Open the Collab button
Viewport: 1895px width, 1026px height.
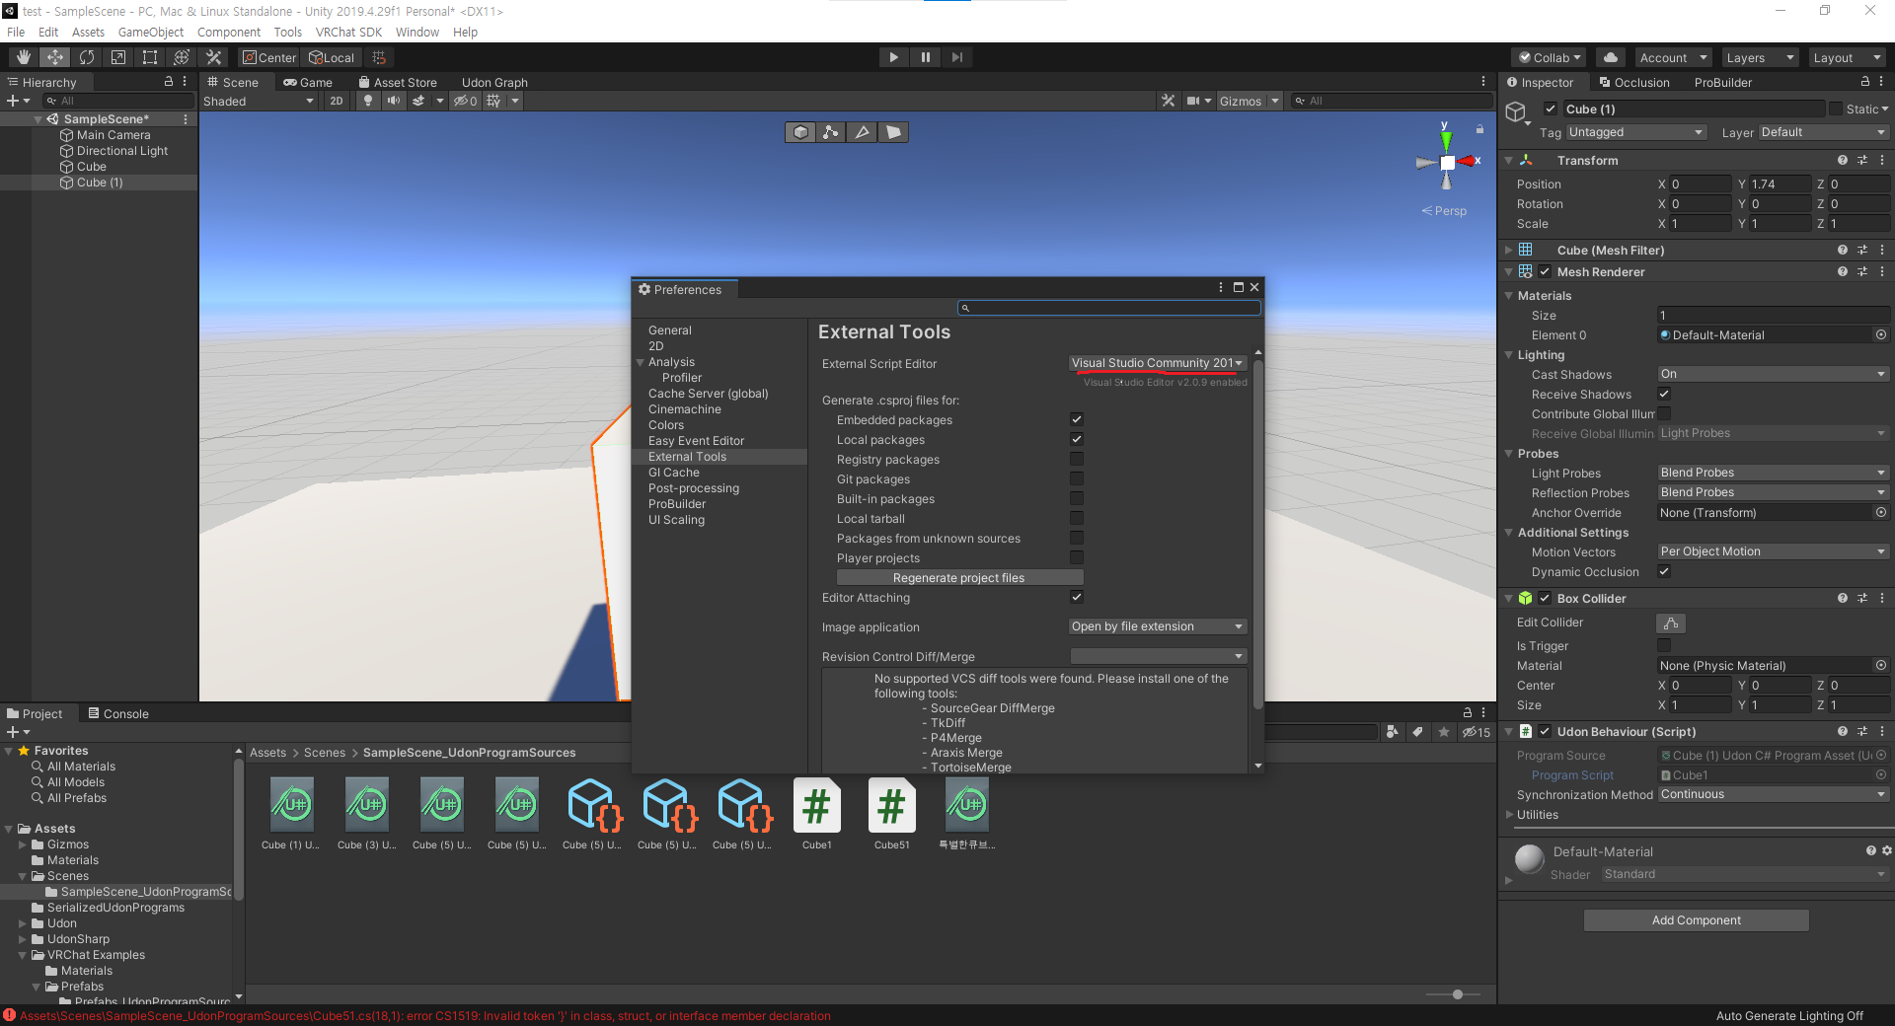(x=1550, y=57)
